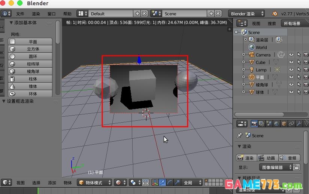This screenshot has height=194, width=309.
Task: Expand the Camera object in outliner
Action: click(x=243, y=55)
